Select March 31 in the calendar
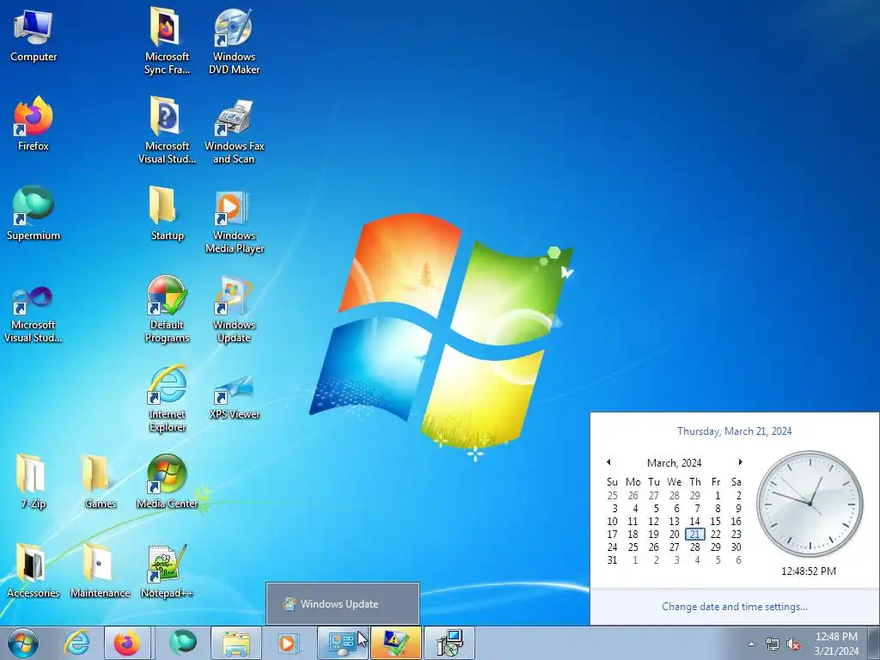Screen dimensions: 880x660 tap(612, 560)
